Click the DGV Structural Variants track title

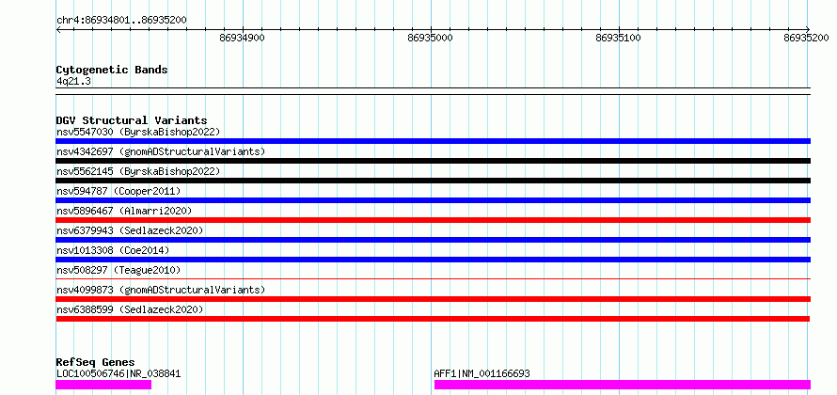132,120
